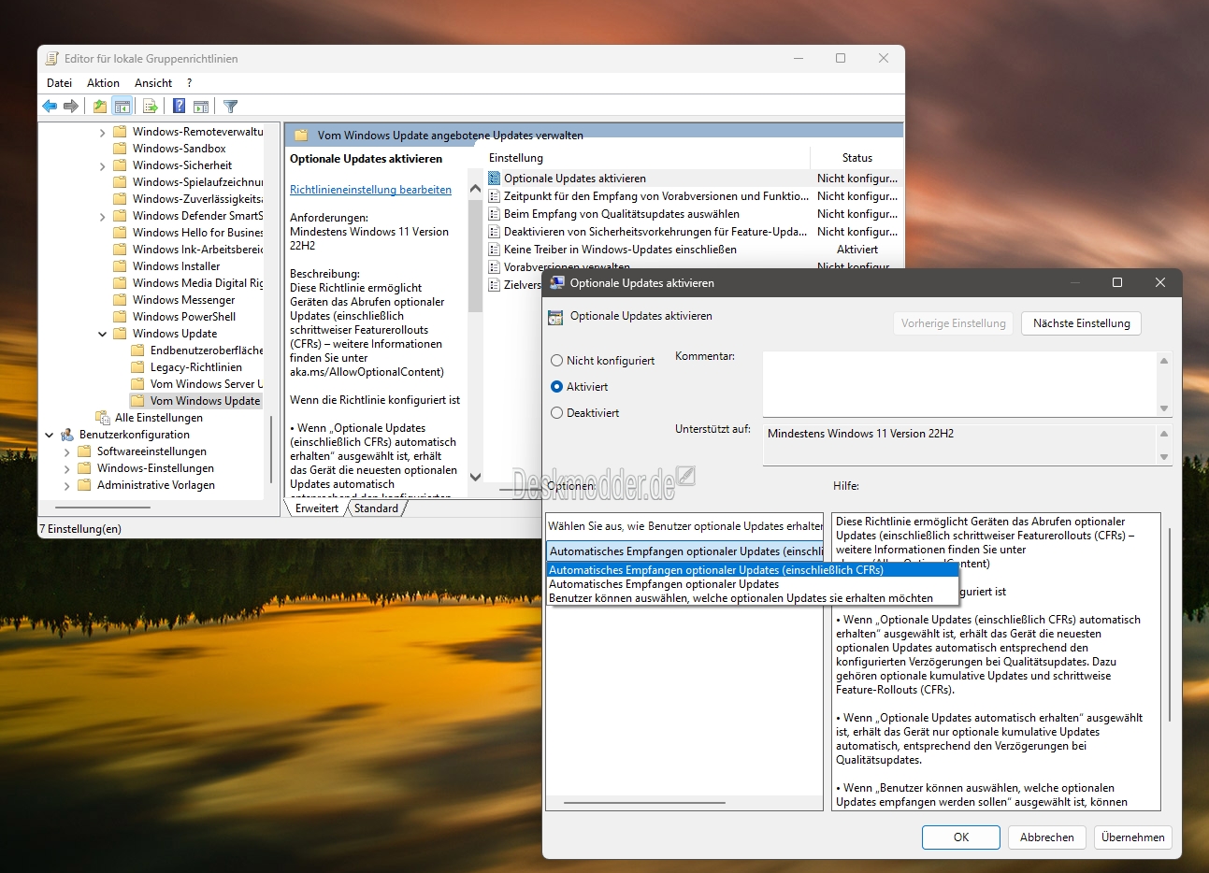Click the Kommentar text field

tap(959, 383)
